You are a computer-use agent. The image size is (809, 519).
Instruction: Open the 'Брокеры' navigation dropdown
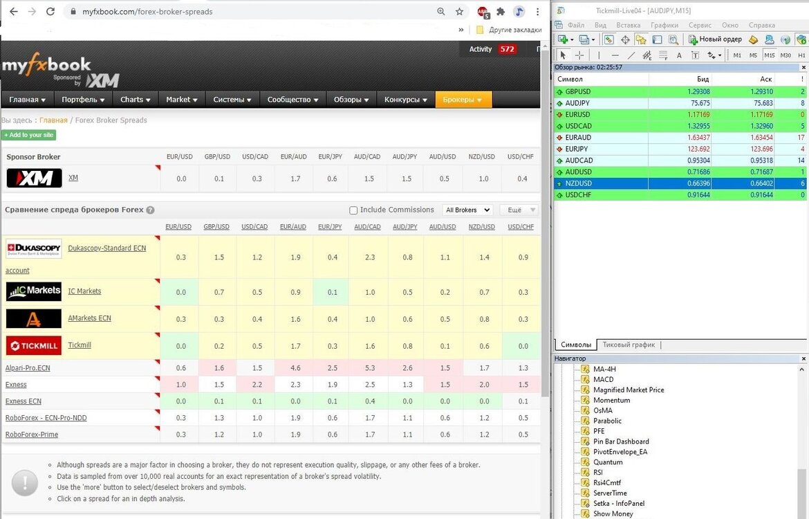463,100
